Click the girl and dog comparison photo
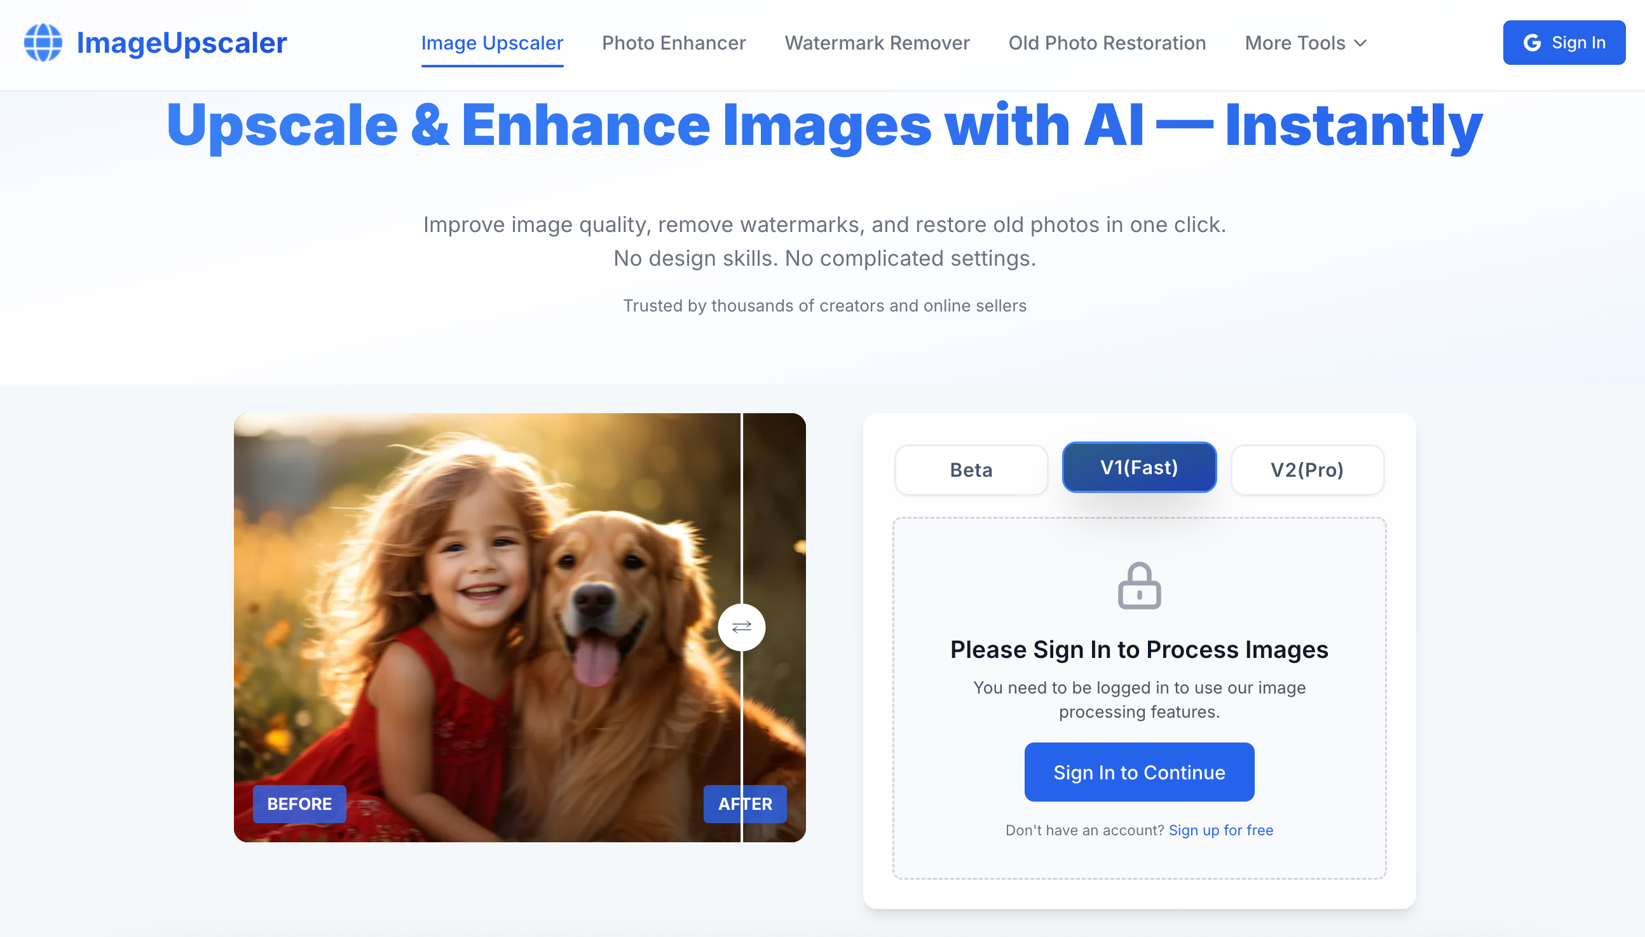Viewport: 1645px width, 937px height. click(519, 627)
